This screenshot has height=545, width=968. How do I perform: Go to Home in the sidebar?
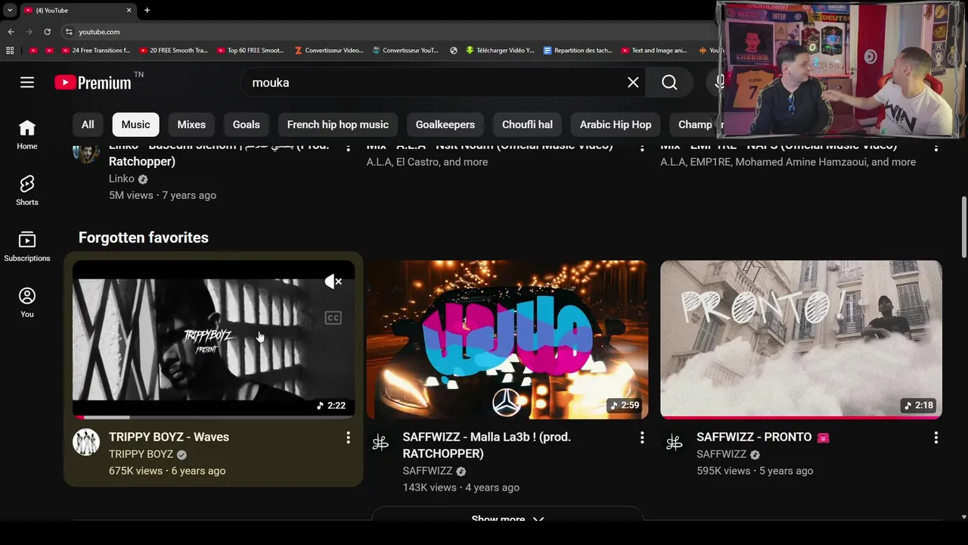pyautogui.click(x=27, y=135)
